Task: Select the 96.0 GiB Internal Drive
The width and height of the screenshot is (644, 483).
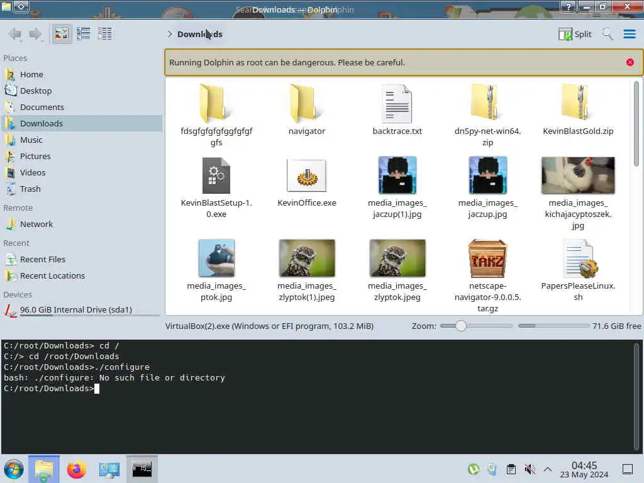Action: (81, 310)
